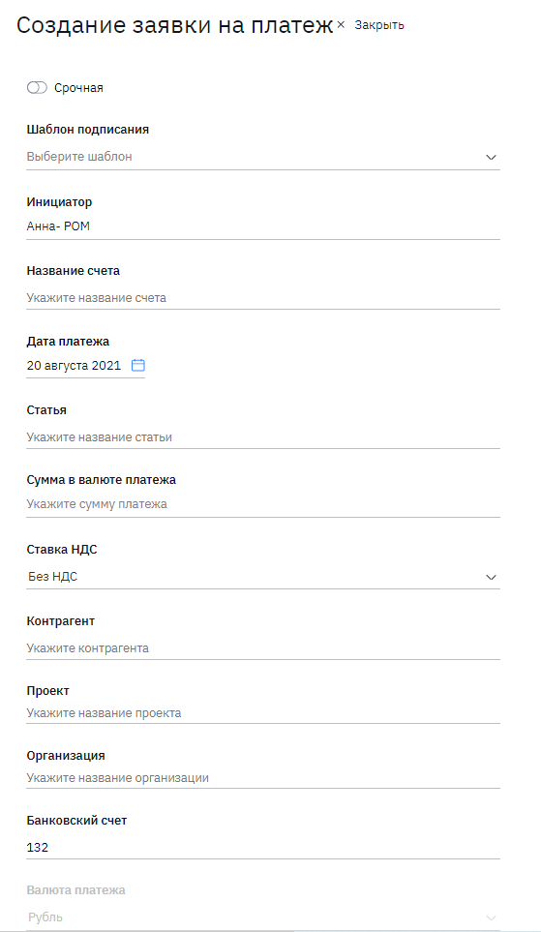
Task: Click the Закрыть link
Action: pyautogui.click(x=379, y=25)
